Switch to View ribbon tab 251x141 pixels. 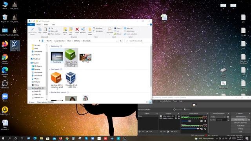coord(53,25)
